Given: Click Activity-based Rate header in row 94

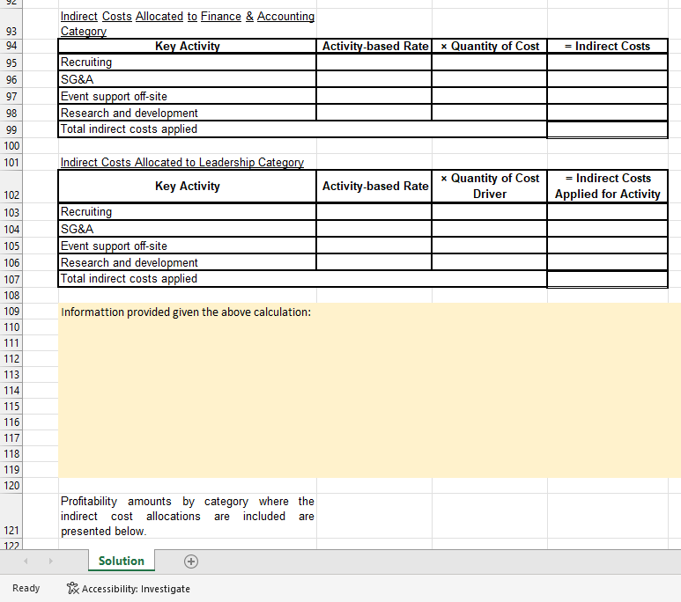Looking at the screenshot, I should point(374,46).
